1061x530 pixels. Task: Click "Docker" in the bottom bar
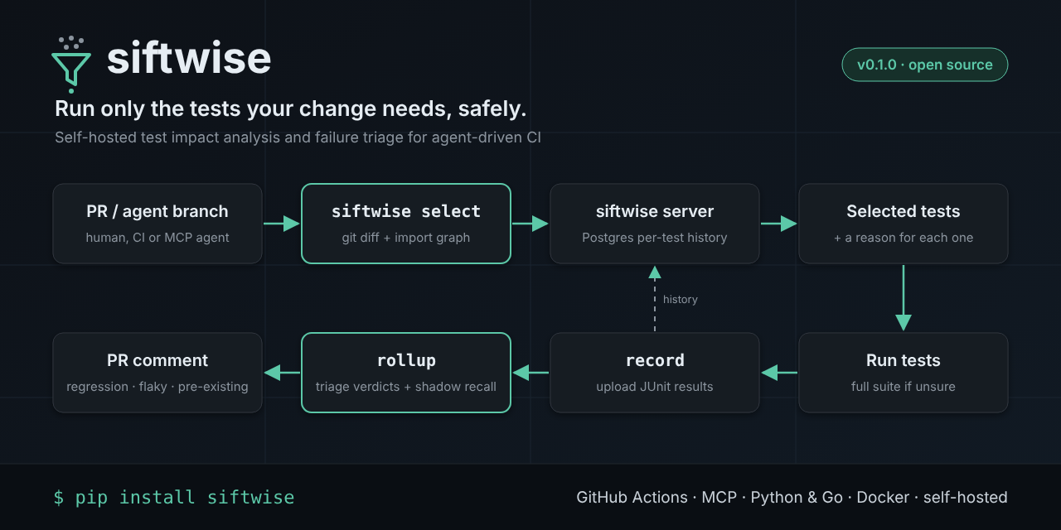tap(883, 498)
